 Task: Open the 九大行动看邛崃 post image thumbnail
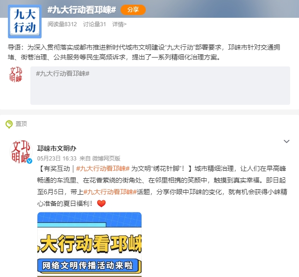tap(89, 244)
